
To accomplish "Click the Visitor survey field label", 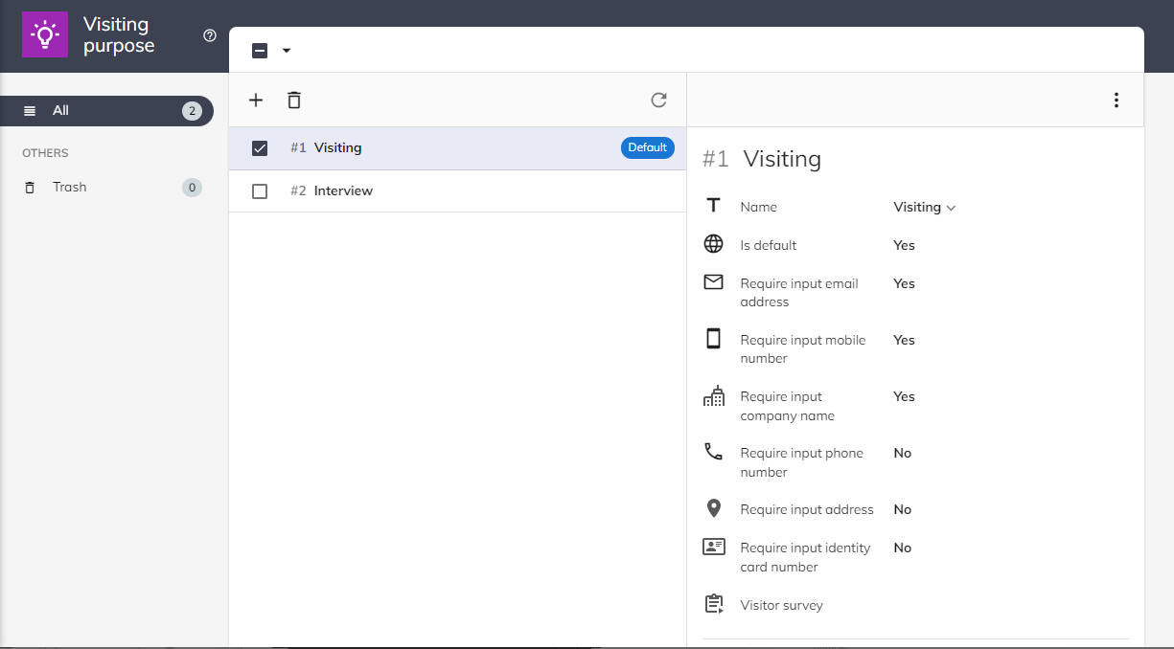I will click(x=781, y=605).
